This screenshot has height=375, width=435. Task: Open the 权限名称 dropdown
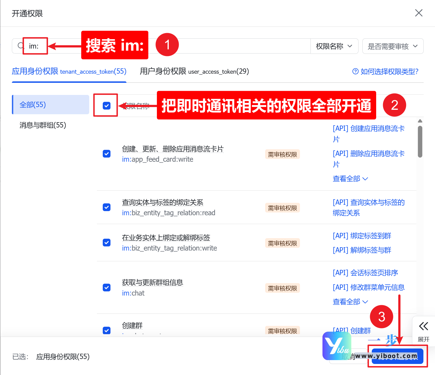coord(334,46)
